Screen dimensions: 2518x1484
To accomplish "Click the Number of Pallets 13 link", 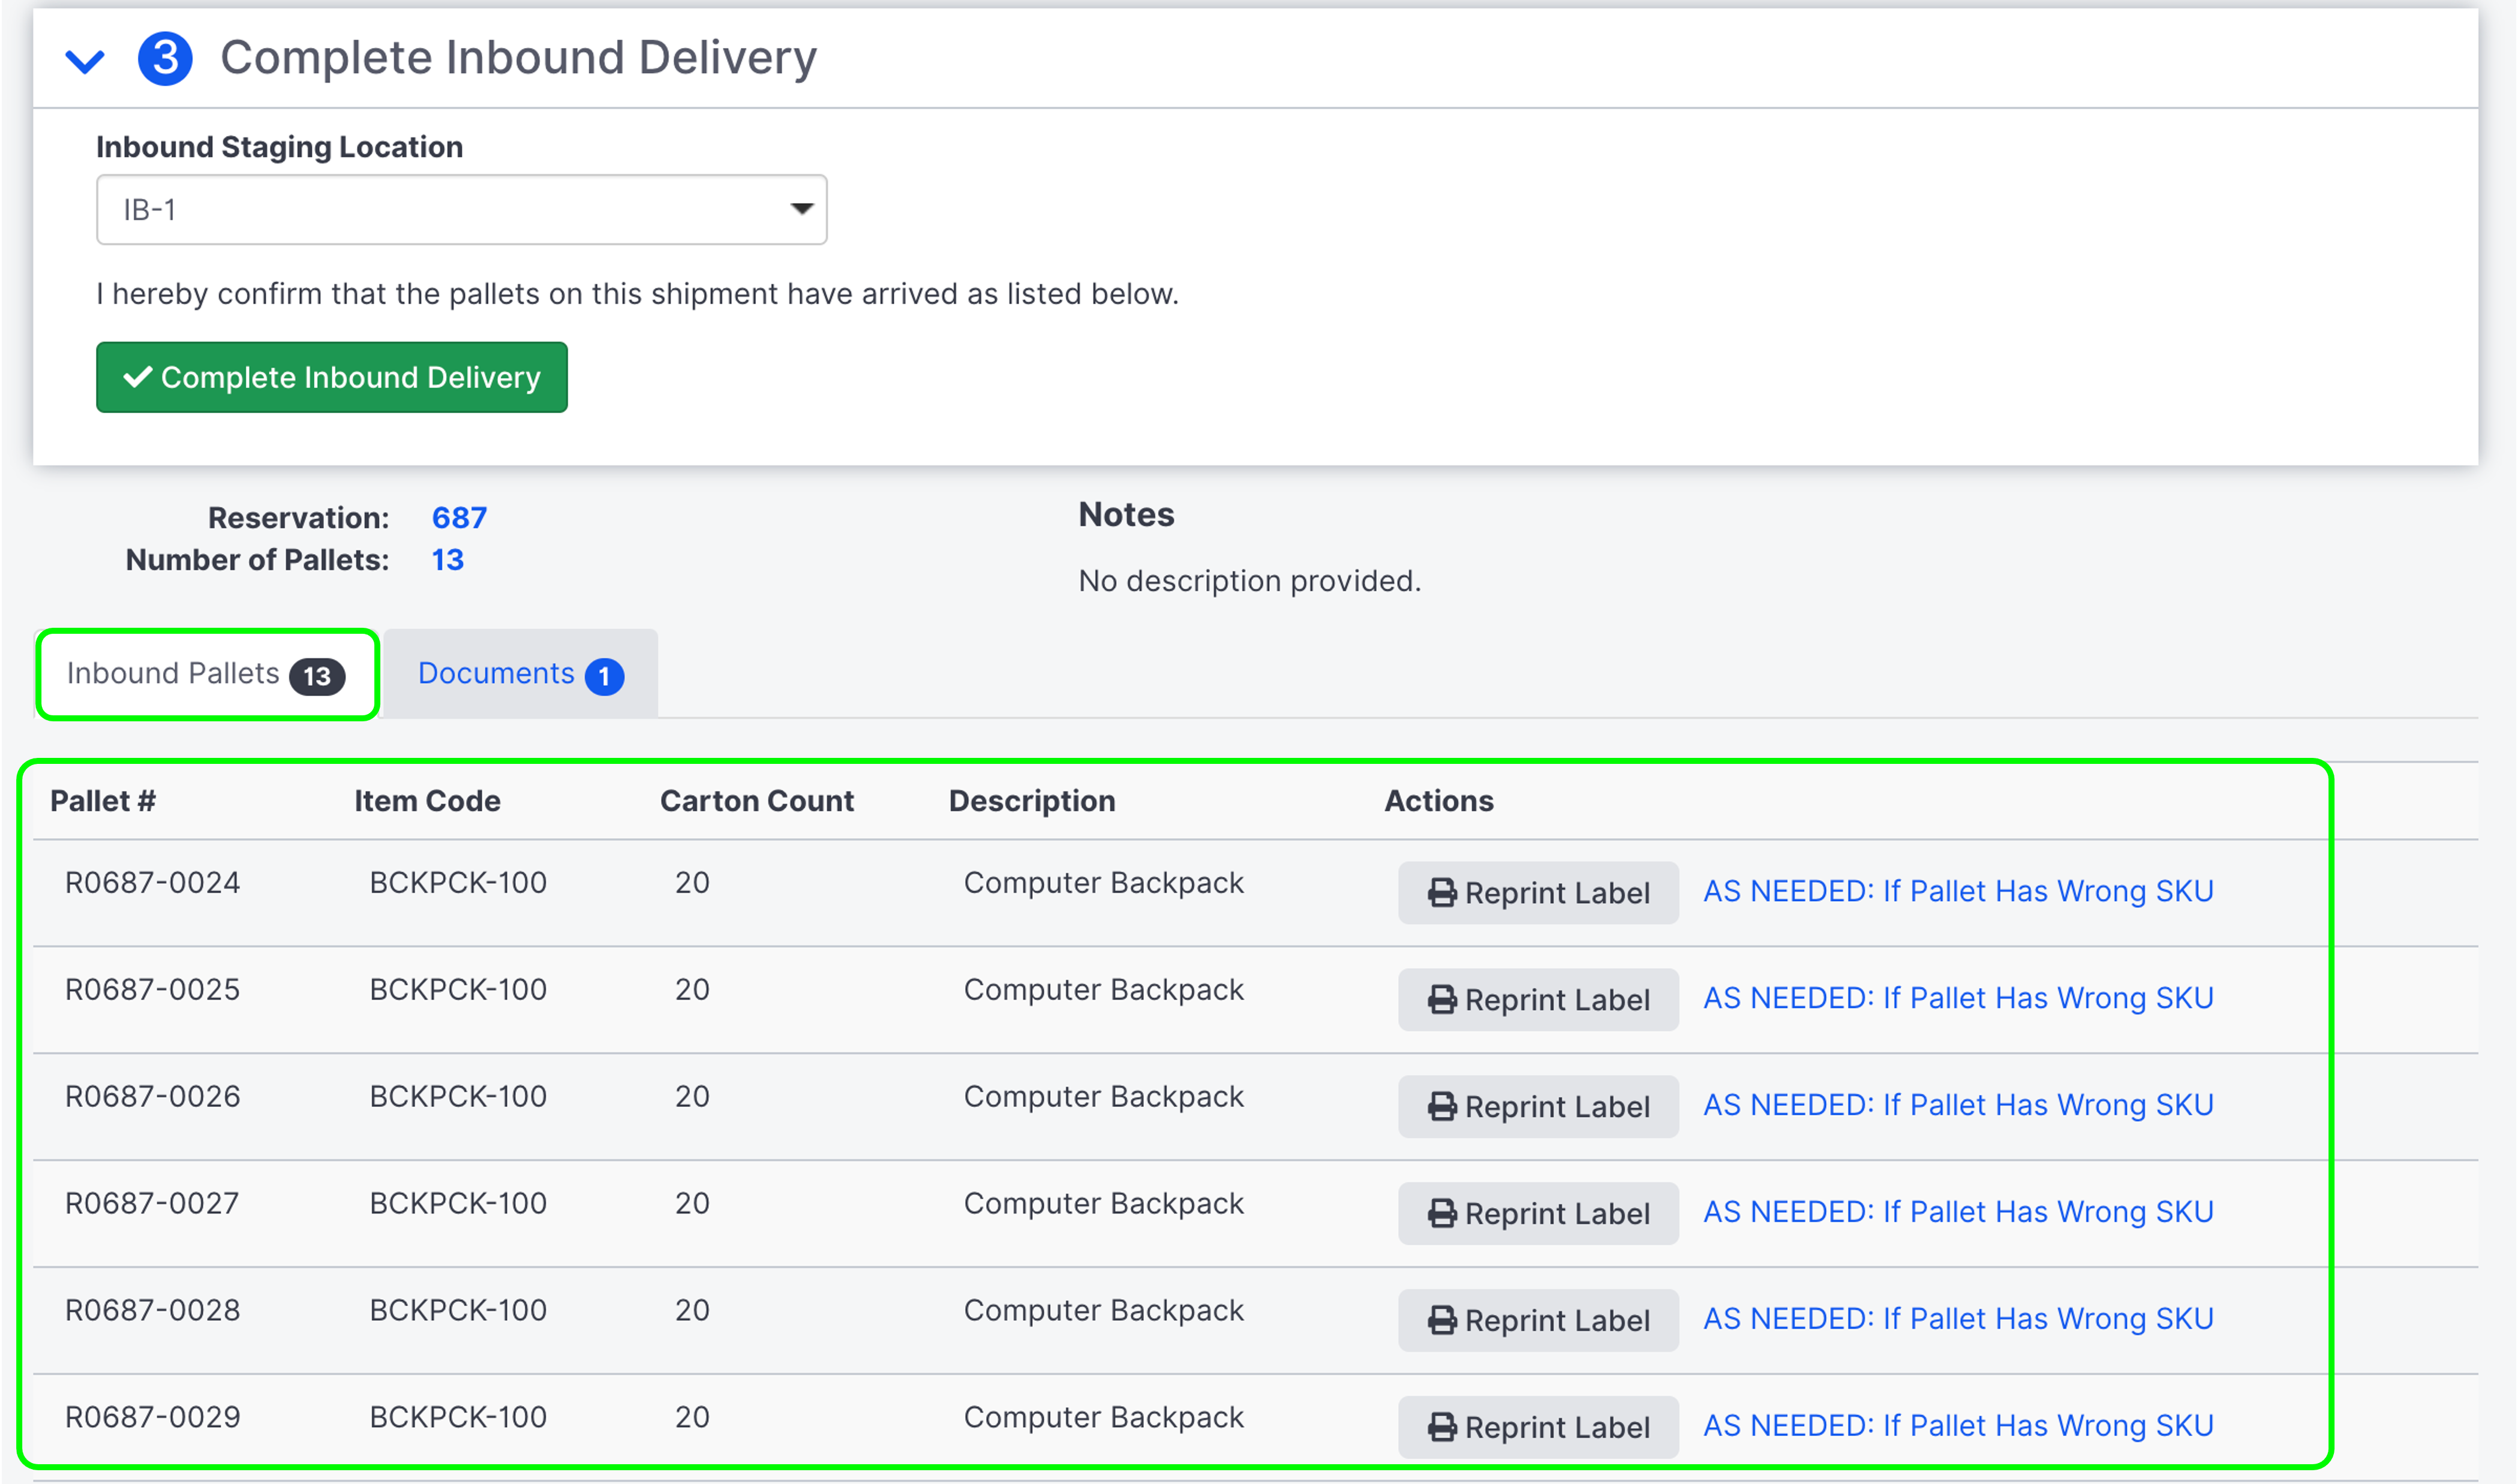I will [x=449, y=560].
